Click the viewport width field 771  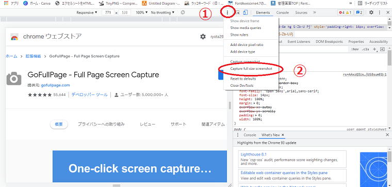click(108, 12)
